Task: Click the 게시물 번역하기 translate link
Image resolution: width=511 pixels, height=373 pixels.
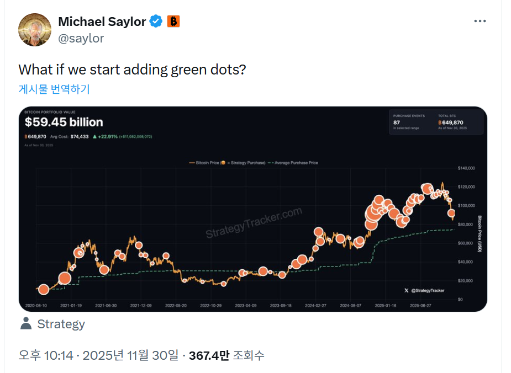Action: [54, 89]
